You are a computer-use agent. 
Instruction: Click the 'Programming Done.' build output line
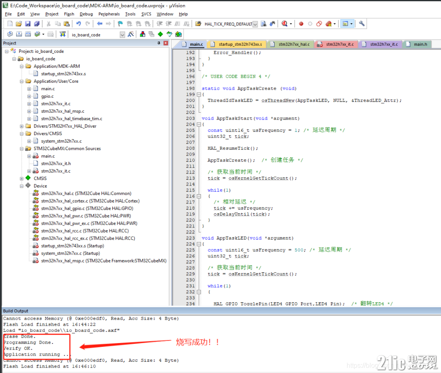[28, 342]
